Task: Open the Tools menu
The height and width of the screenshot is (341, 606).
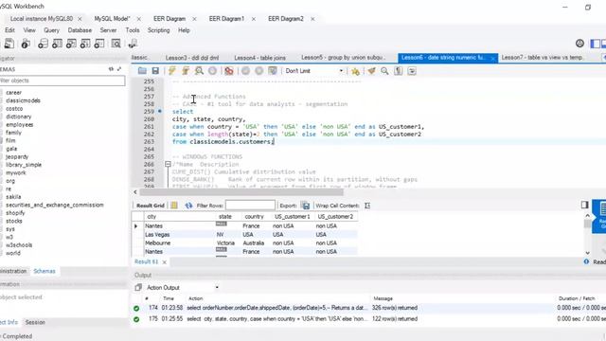Action: (x=133, y=30)
